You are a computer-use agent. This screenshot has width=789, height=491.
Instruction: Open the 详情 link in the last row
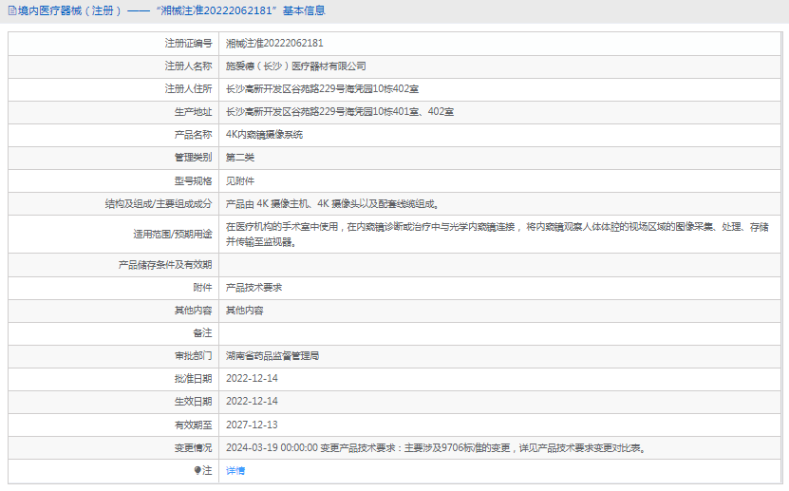(235, 470)
